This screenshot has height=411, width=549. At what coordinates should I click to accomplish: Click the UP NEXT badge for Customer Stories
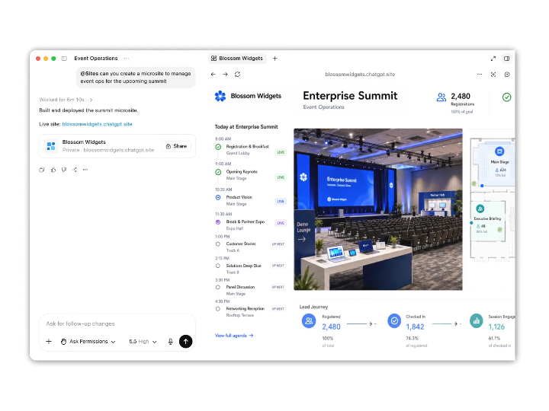tap(278, 244)
